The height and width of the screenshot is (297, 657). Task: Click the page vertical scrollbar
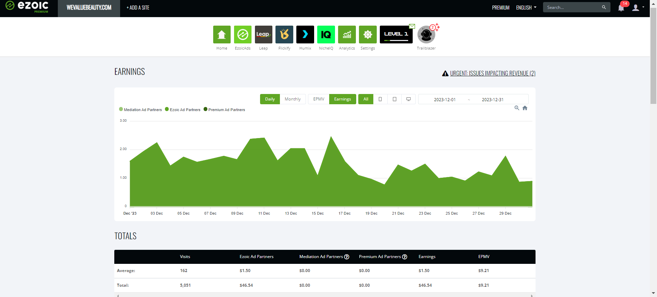(653, 56)
